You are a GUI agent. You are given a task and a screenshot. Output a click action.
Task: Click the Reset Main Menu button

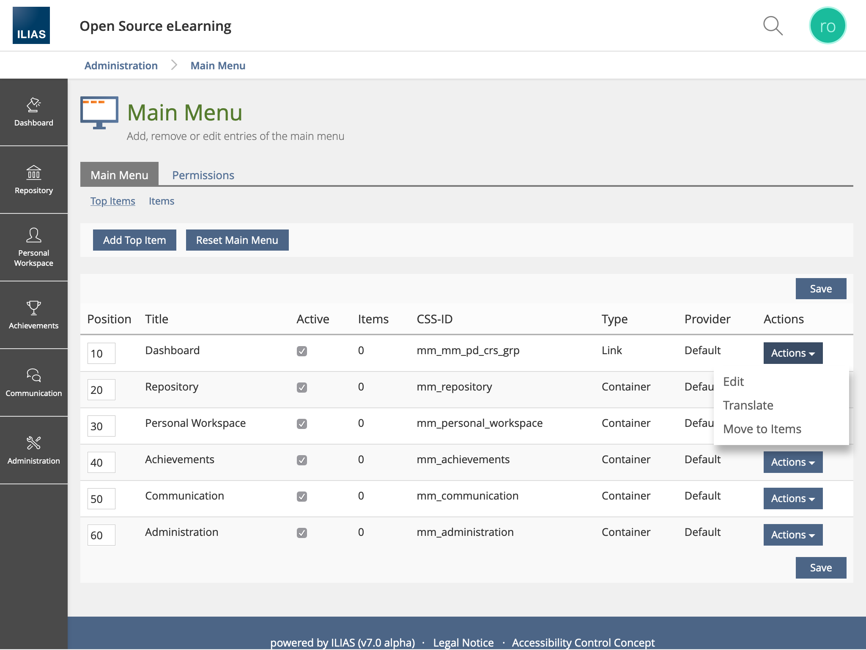point(237,240)
